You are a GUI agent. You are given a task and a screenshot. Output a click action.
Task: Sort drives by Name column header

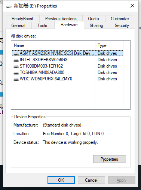point(53,45)
